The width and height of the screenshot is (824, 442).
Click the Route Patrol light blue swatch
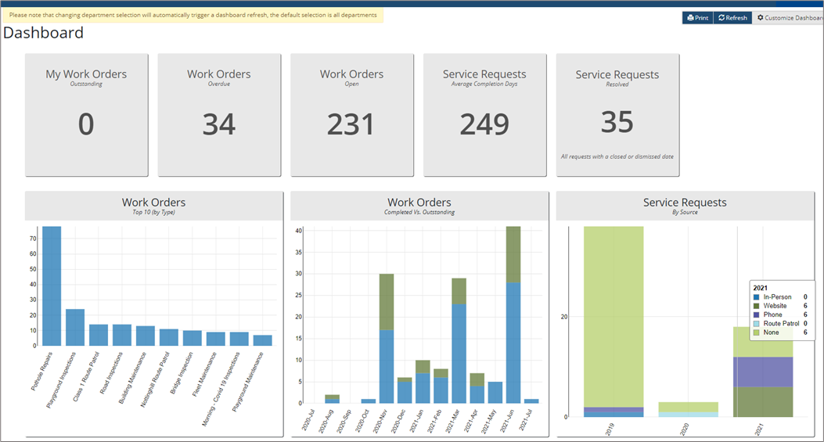point(756,323)
